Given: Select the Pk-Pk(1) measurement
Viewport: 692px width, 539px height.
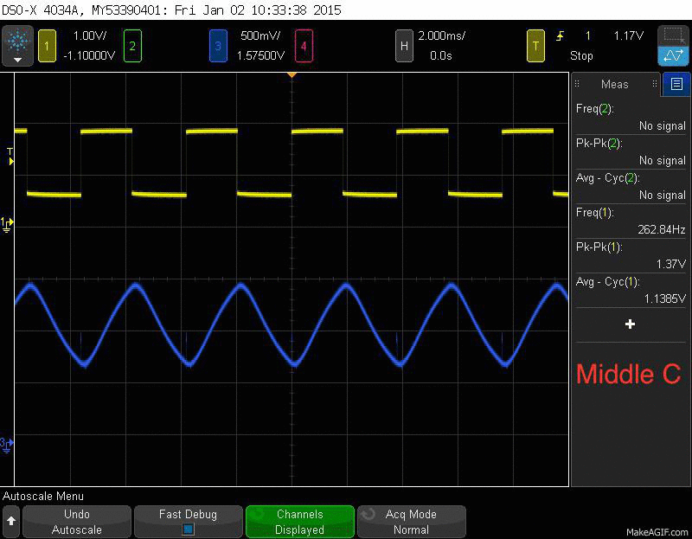Looking at the screenshot, I should pyautogui.click(x=631, y=255).
